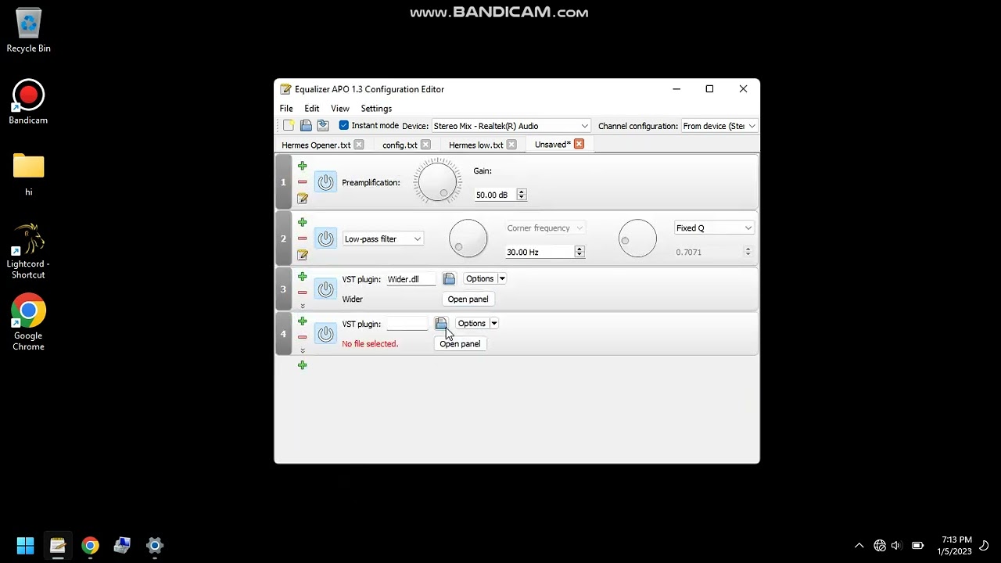Open Settings gear in taskbar
Image resolution: width=1001 pixels, height=563 pixels.
[155, 546]
